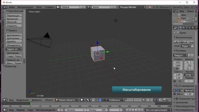Toggle visibility eye for Cube in outliner
199x112 pixels.
[x=187, y=21]
